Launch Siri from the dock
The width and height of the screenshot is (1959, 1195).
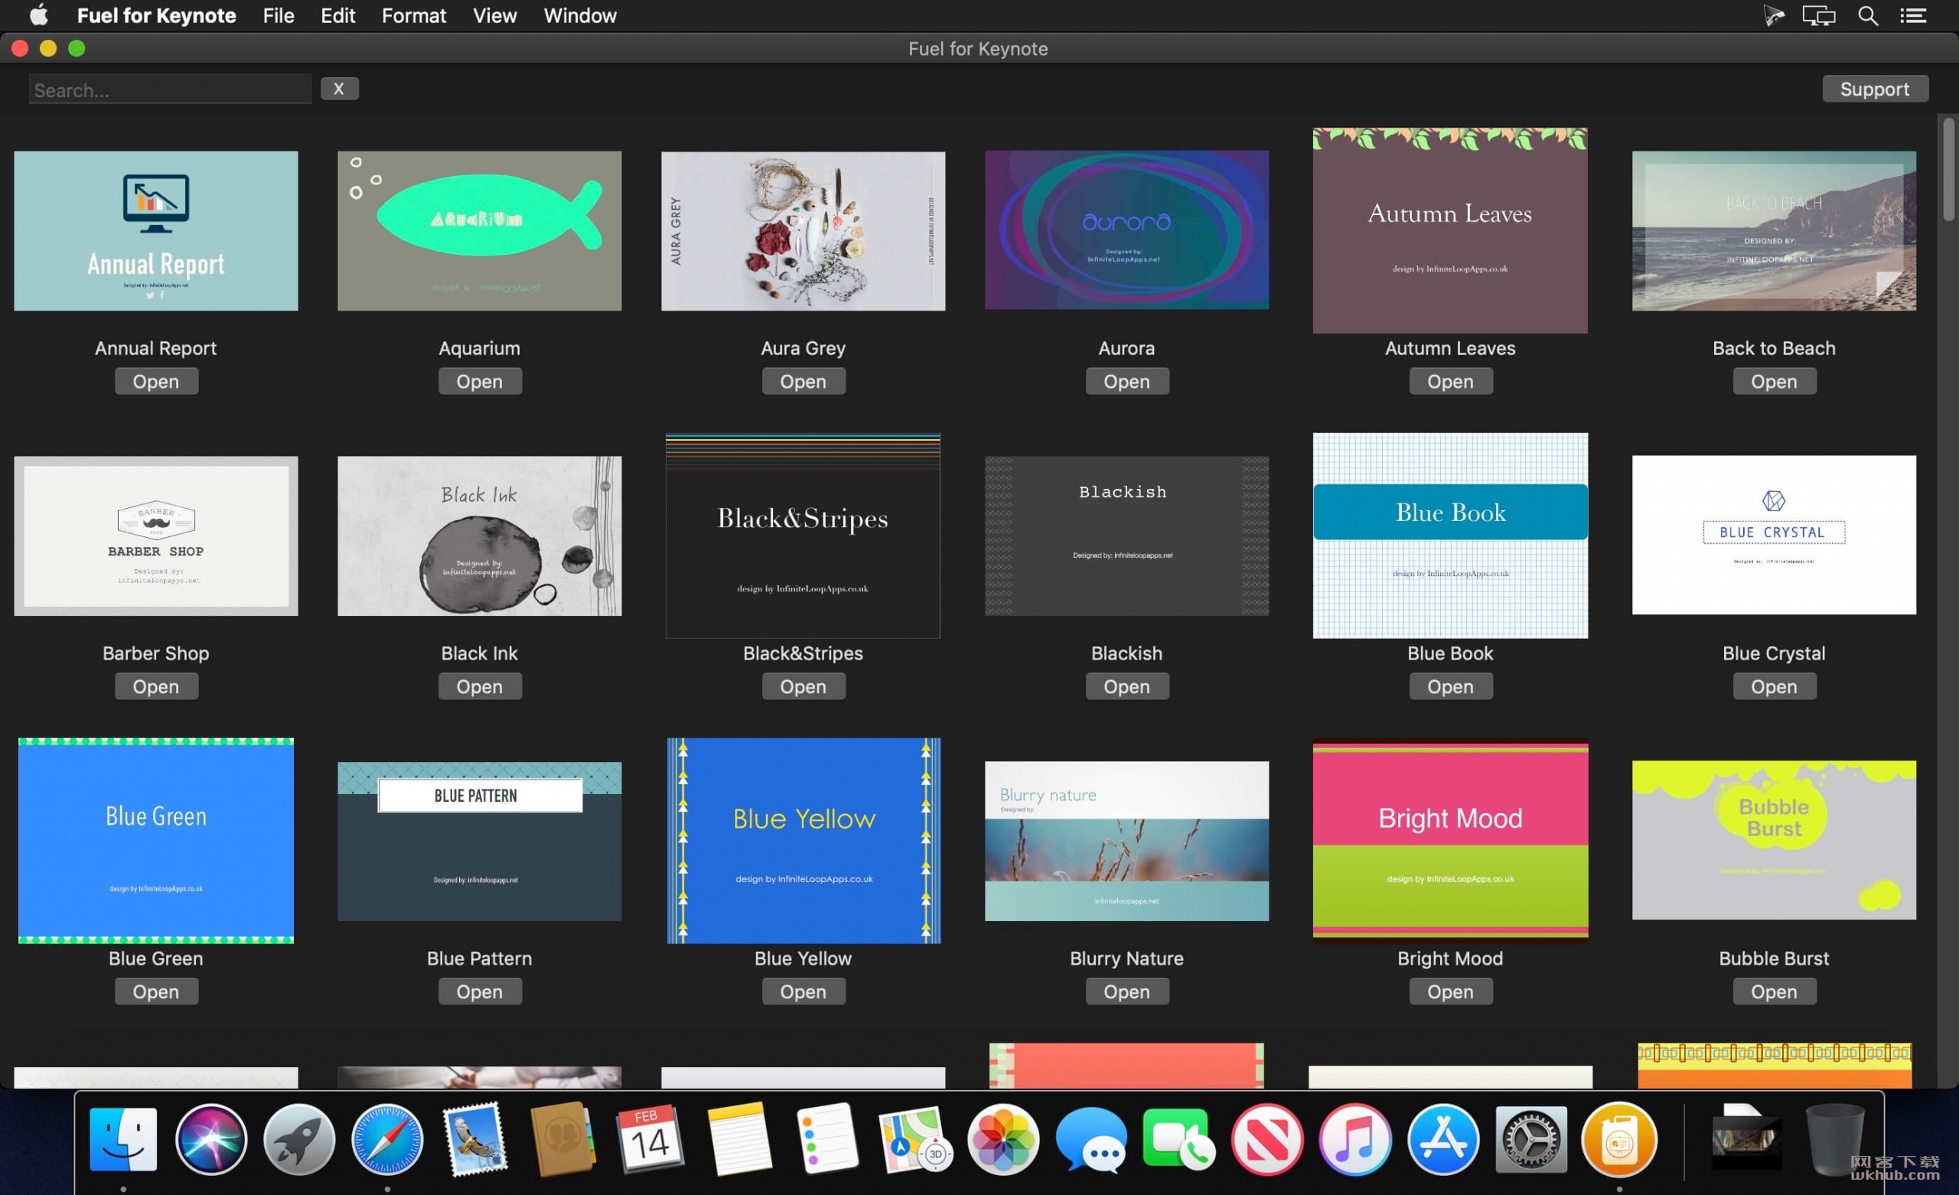coord(210,1139)
